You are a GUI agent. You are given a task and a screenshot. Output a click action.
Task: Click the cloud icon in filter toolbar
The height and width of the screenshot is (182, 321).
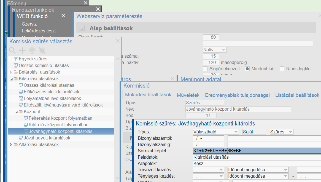pyautogui.click(x=32, y=50)
